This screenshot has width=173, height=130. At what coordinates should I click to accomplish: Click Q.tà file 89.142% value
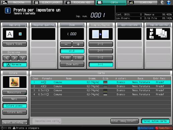[167, 18]
